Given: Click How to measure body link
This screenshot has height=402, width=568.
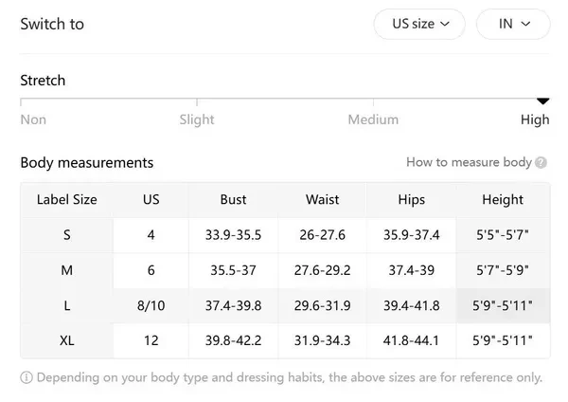Looking at the screenshot, I should (x=469, y=162).
